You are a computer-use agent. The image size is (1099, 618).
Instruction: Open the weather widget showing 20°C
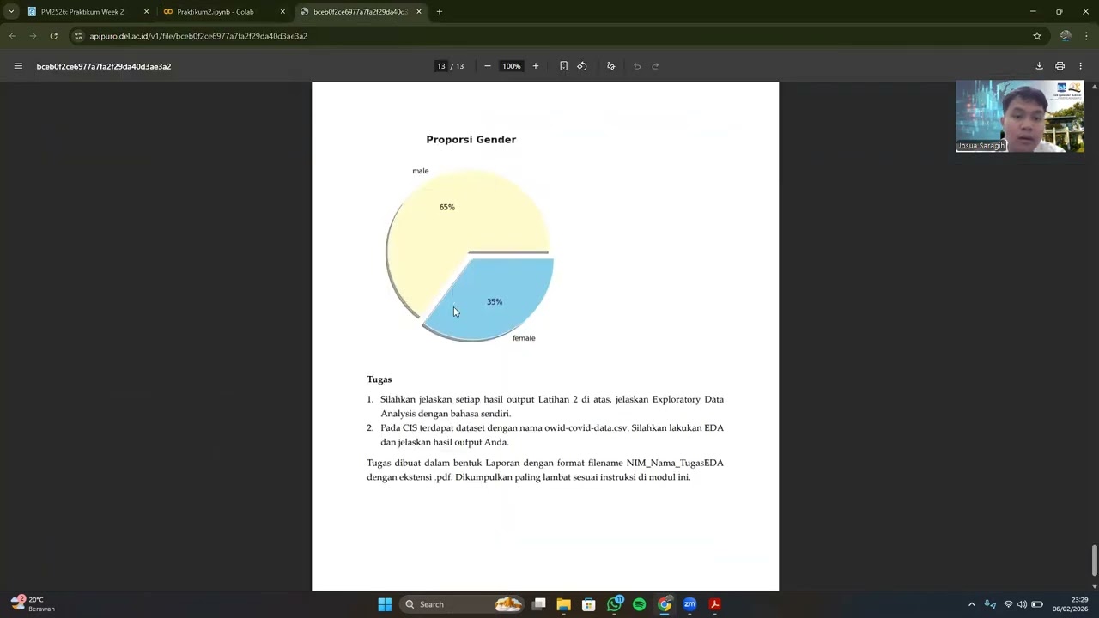click(33, 604)
